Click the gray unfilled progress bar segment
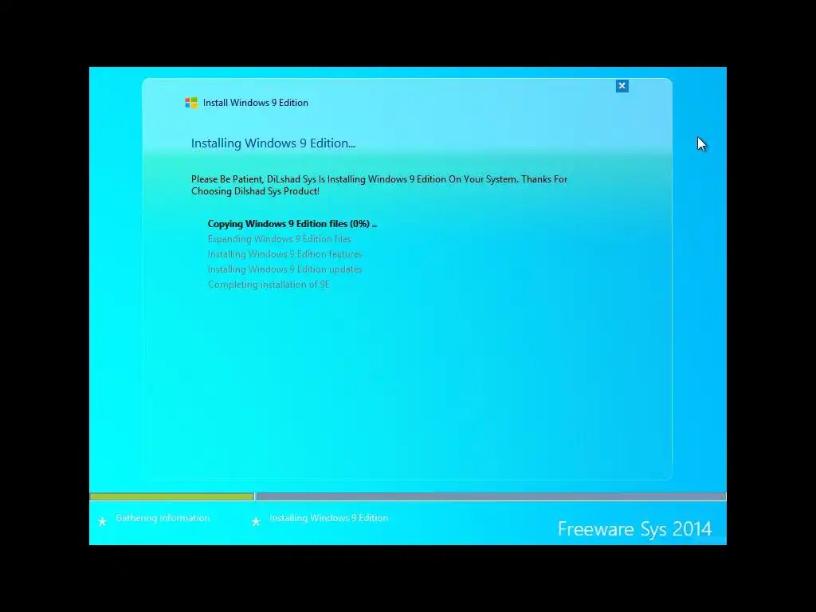This screenshot has width=816, height=612. click(x=491, y=496)
